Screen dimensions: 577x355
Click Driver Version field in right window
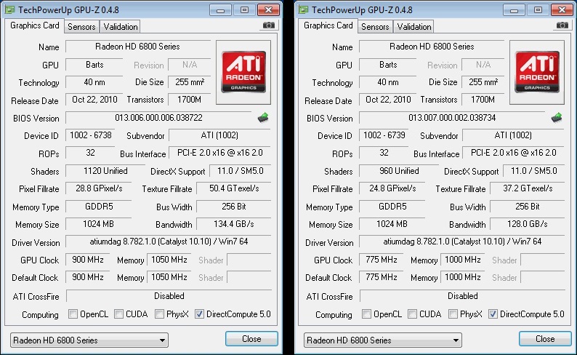[x=462, y=242]
